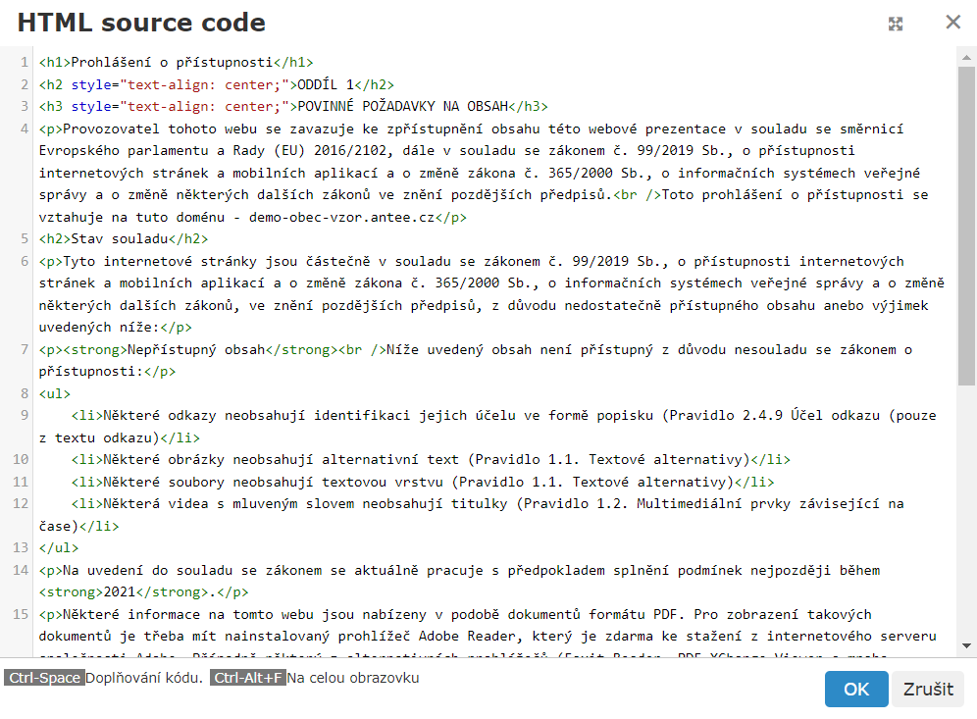
Task: Click the scrollbar up arrow
Action: point(966,57)
